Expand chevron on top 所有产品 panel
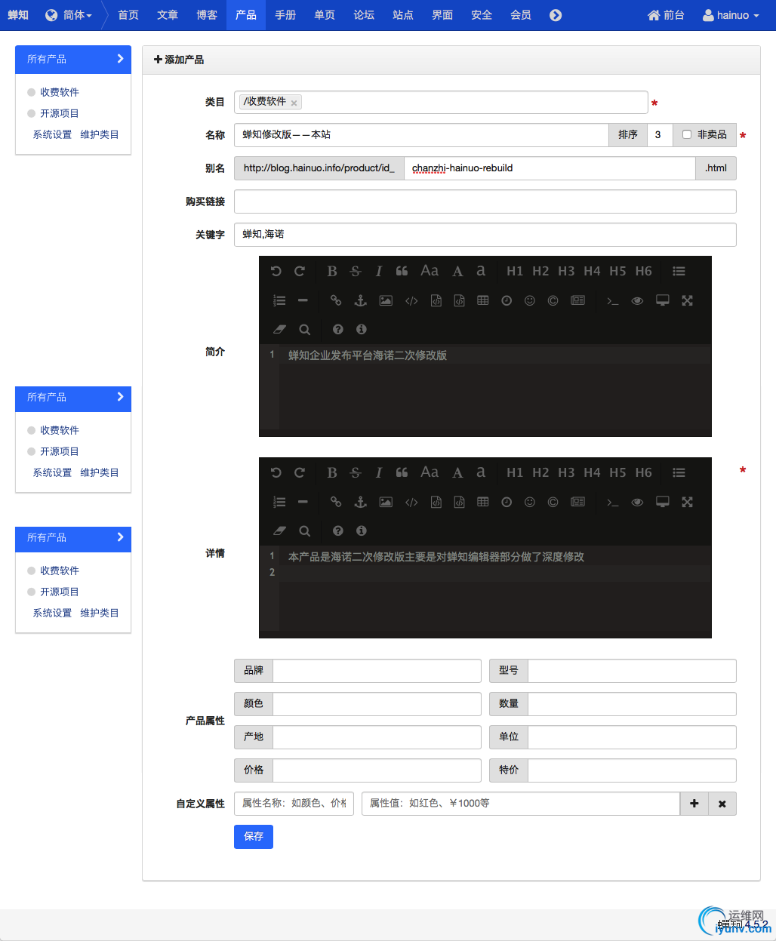This screenshot has width=776, height=941. point(120,58)
